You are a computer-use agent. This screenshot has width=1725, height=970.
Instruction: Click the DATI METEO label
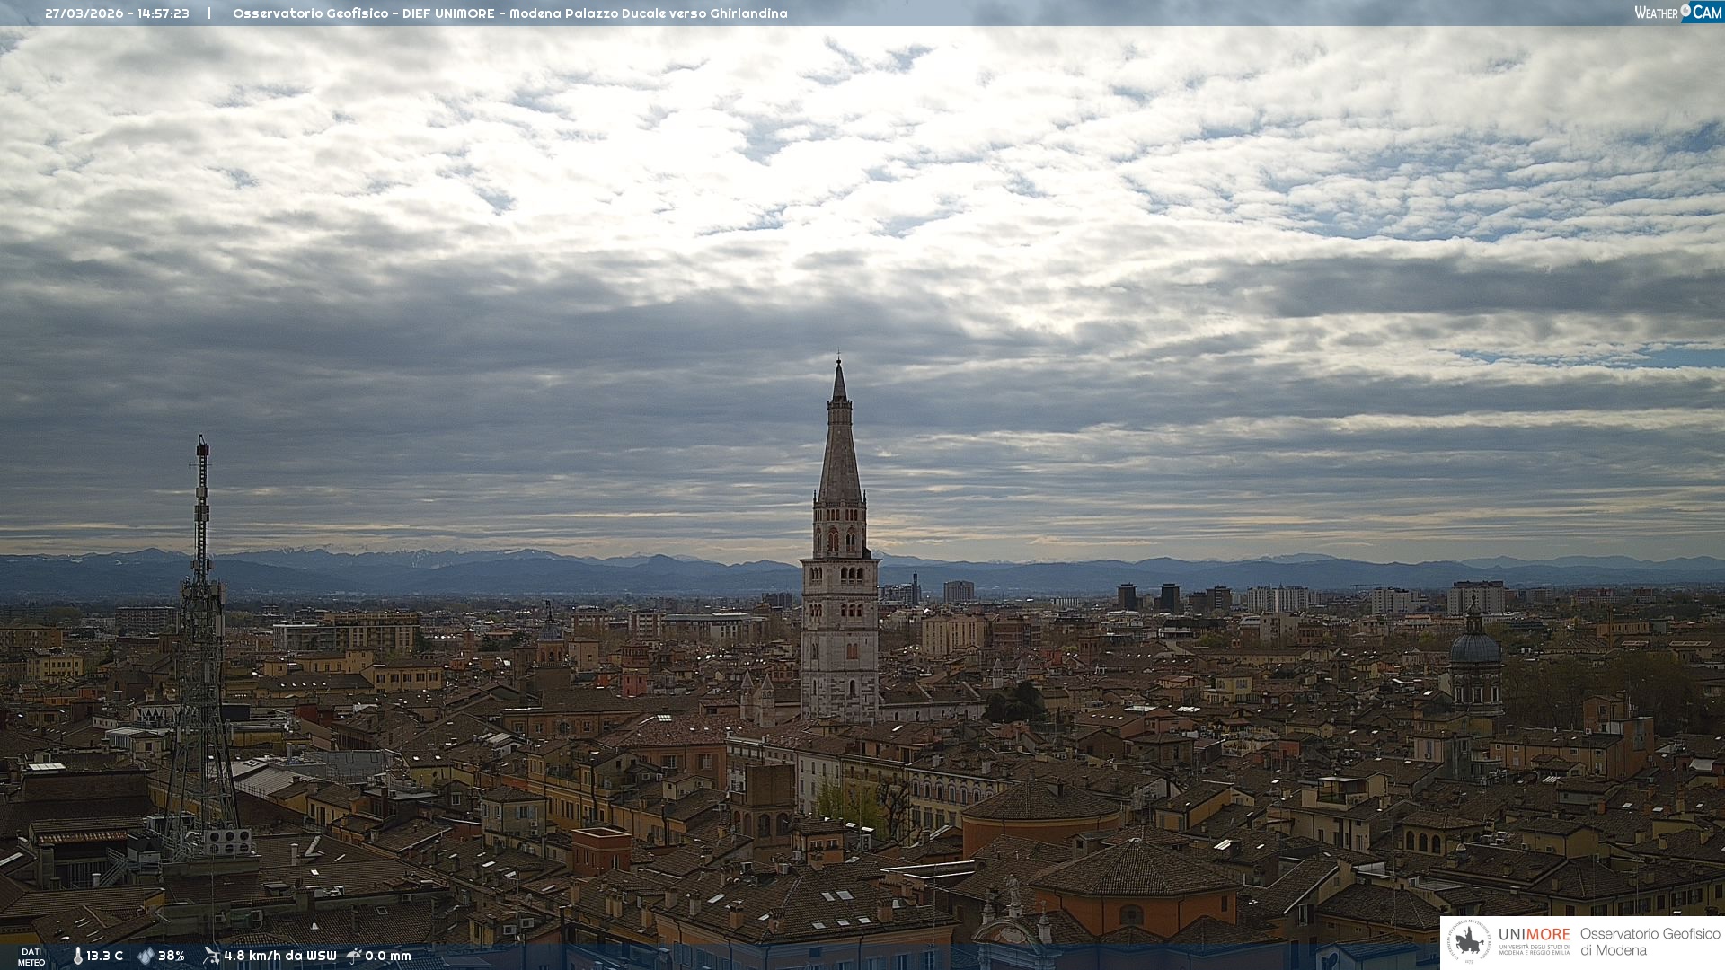pyautogui.click(x=31, y=957)
